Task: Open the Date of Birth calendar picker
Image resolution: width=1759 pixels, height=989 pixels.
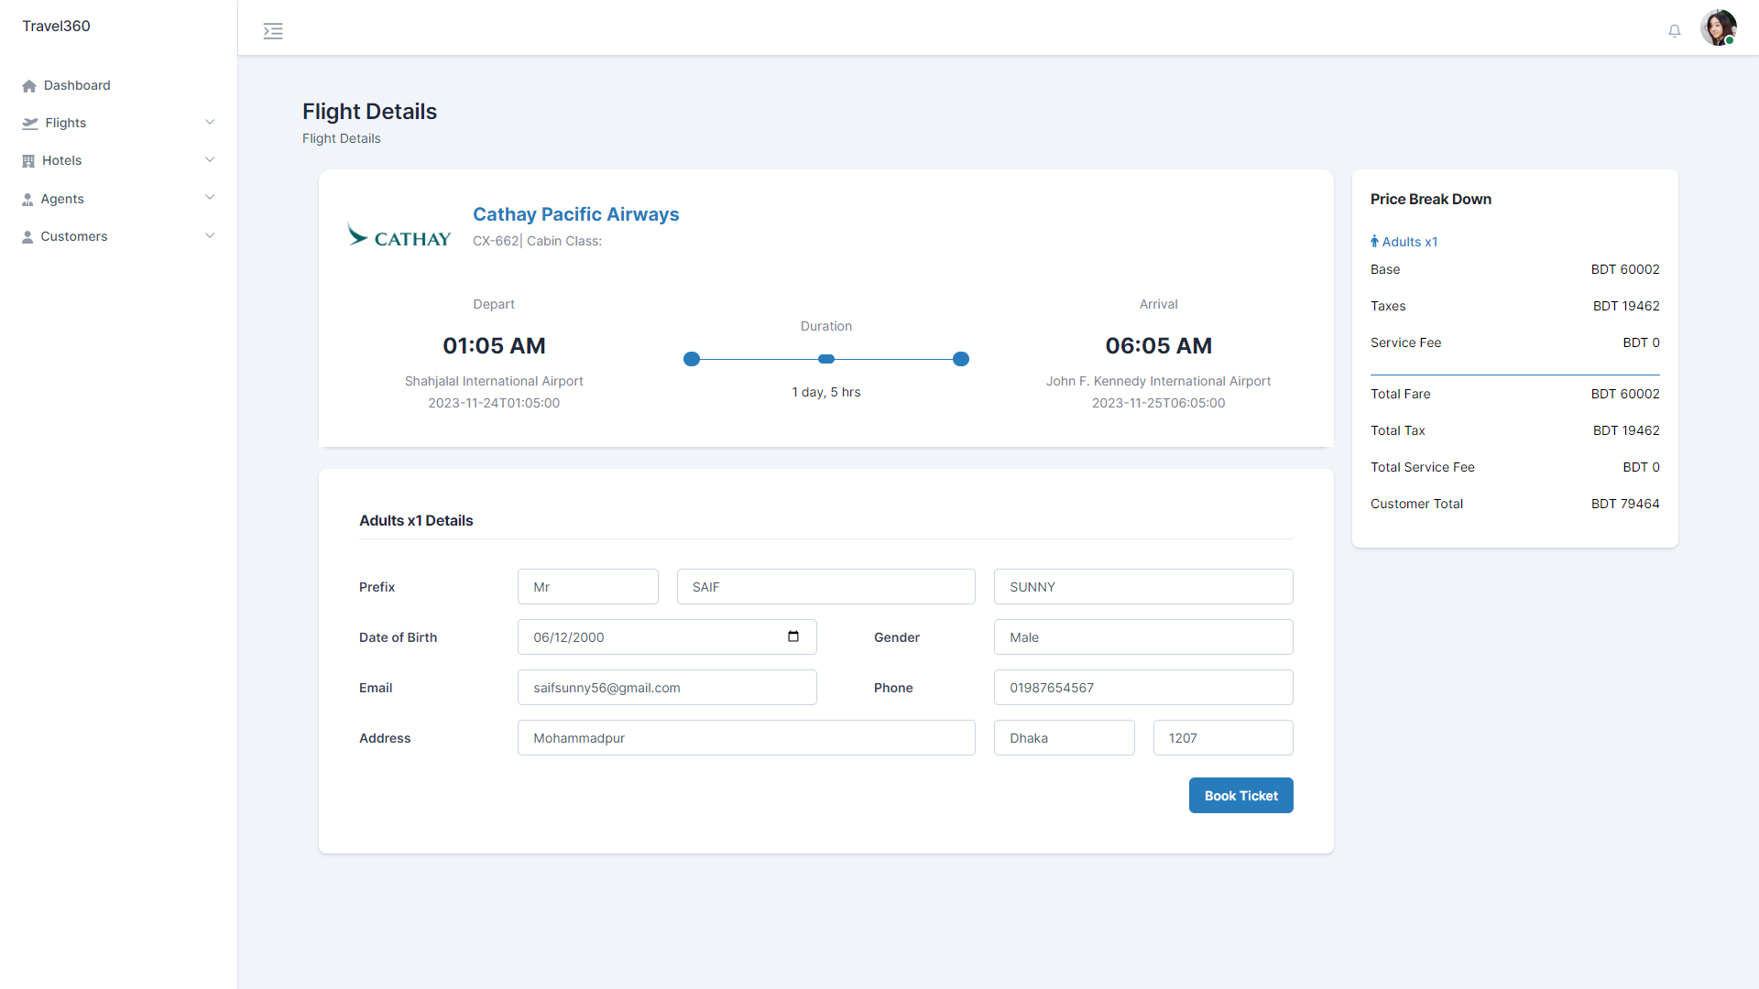Action: pos(793,636)
